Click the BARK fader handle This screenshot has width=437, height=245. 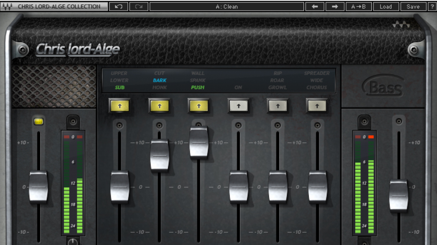pos(160,155)
